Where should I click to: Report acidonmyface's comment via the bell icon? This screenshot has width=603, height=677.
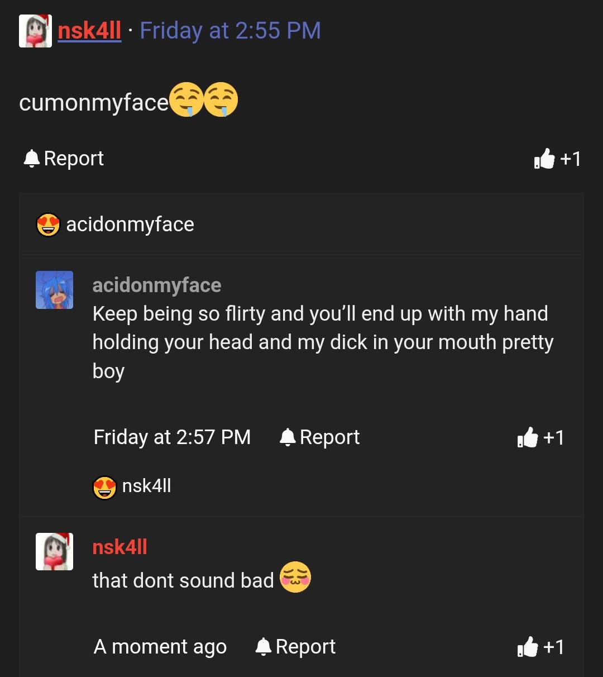[x=288, y=437]
